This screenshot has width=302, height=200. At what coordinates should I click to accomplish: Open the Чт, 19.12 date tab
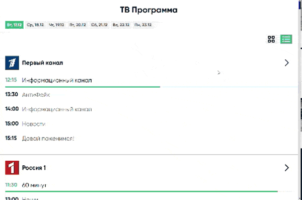(56, 25)
